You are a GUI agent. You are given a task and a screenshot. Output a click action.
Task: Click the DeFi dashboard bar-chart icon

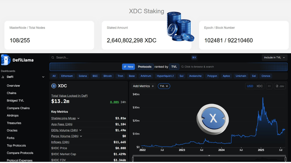click(x=3, y=77)
